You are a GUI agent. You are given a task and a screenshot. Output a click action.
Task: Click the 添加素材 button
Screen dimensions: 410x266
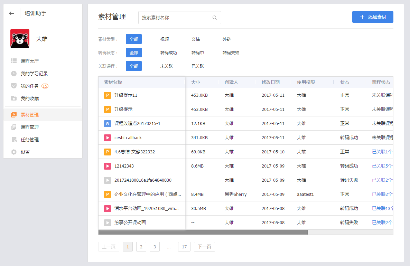pyautogui.click(x=373, y=17)
